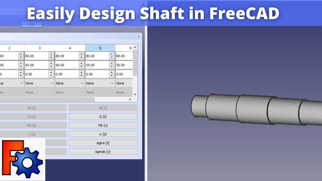Click the All [z] button
Screen dimensions: 322x181
point(103,108)
